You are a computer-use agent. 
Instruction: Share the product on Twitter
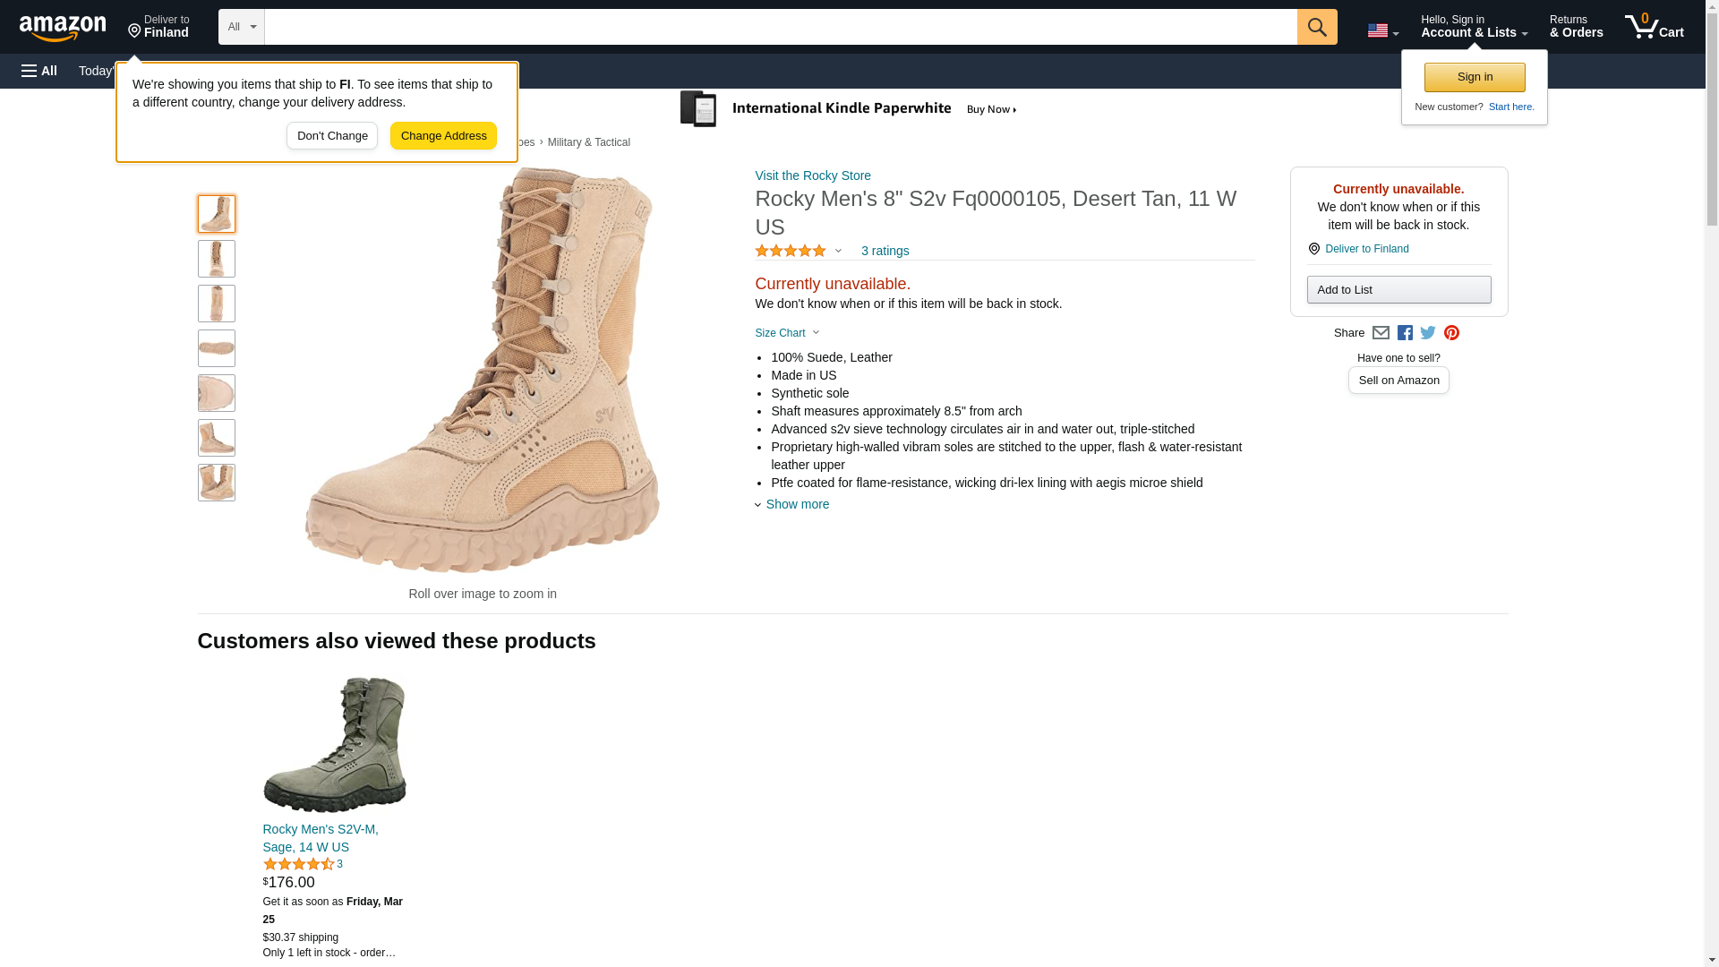point(1428,333)
